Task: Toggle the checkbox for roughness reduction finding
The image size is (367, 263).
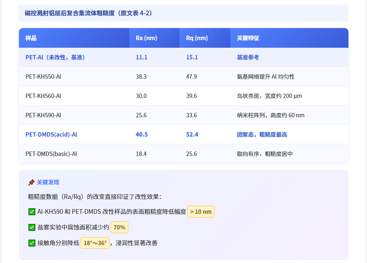Action: point(32,211)
